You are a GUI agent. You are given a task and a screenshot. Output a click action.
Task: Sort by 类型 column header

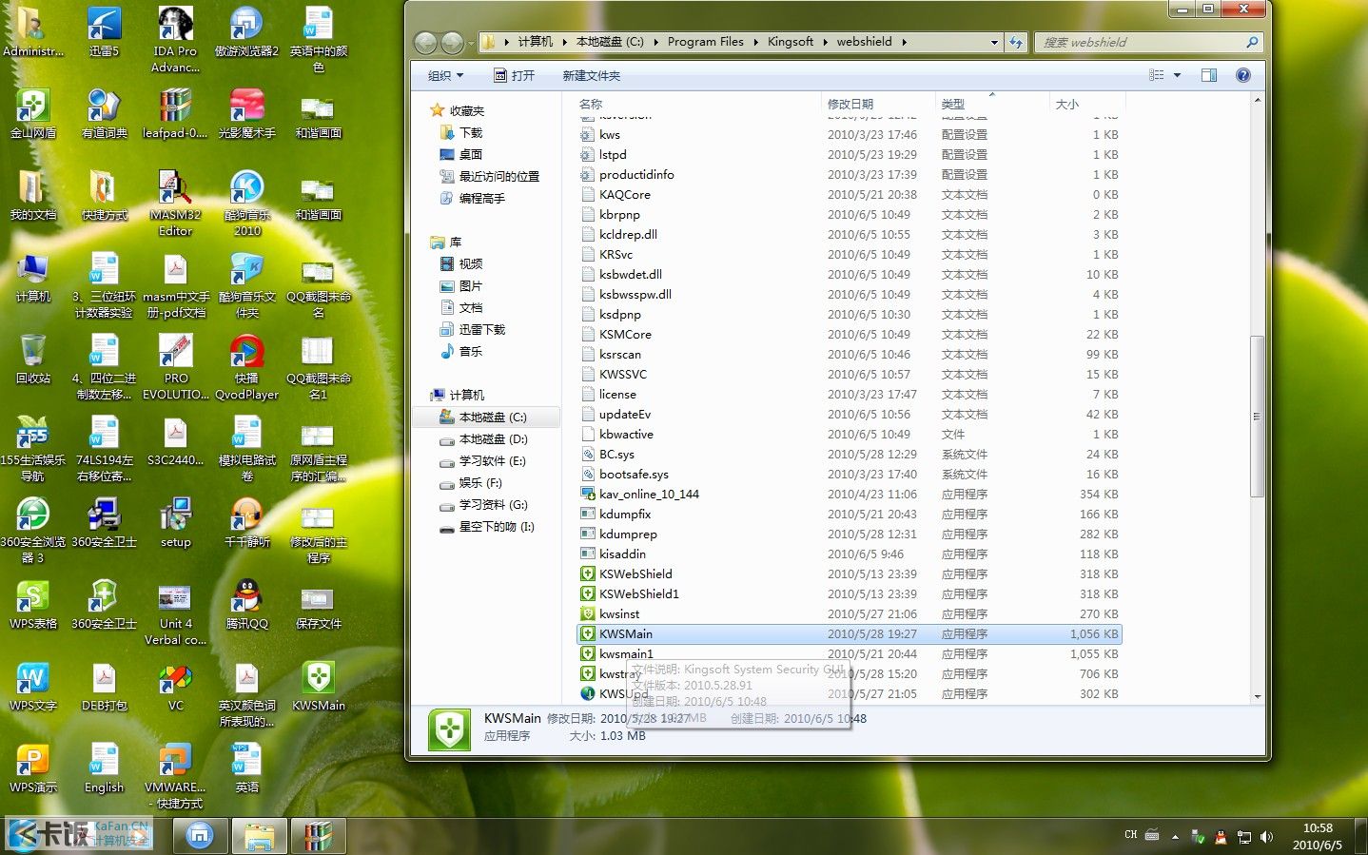tap(992, 104)
